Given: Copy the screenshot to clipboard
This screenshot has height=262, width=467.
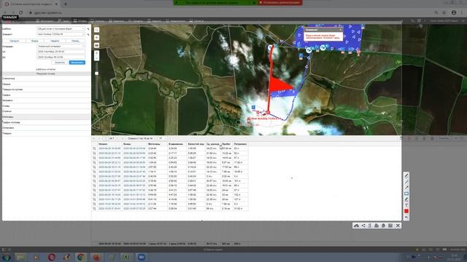Looking at the screenshot, I should (x=383, y=226).
